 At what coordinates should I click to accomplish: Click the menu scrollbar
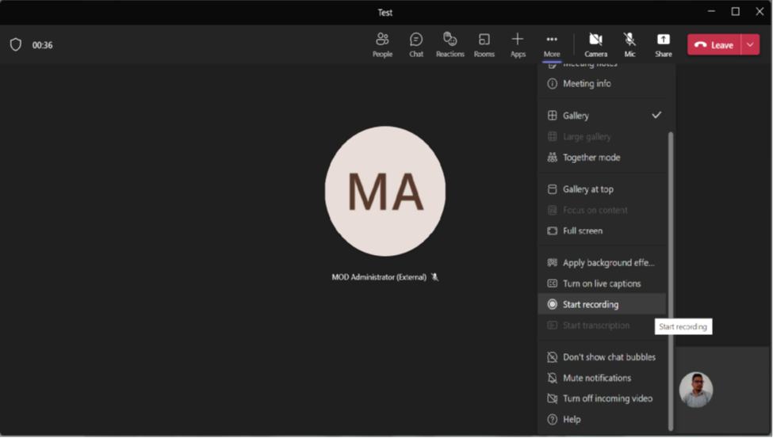point(670,281)
